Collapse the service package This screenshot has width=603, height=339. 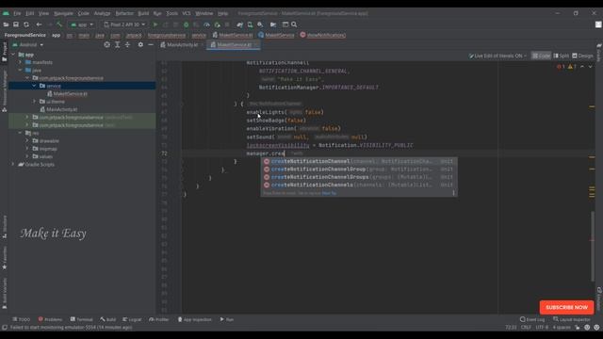click(34, 86)
